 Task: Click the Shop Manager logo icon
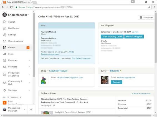click(4, 15)
